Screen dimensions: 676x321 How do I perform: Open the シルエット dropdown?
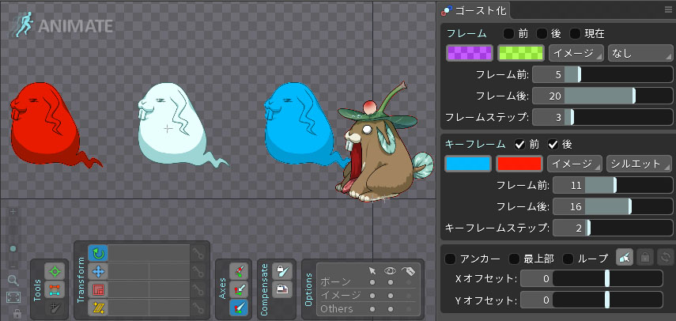[640, 164]
